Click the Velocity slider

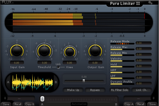coord(122,61)
